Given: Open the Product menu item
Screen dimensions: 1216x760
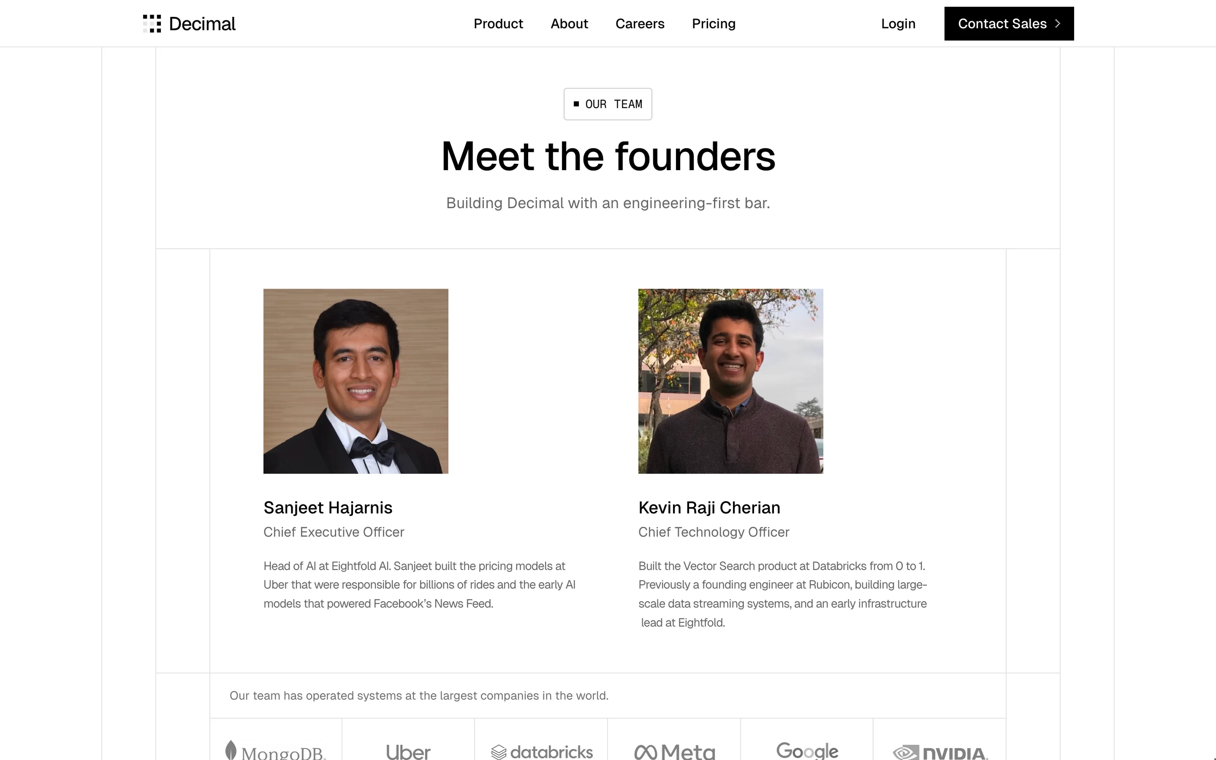Looking at the screenshot, I should [x=498, y=24].
